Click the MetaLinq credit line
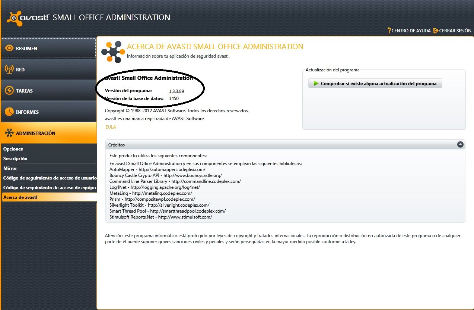474x310 pixels. click(x=151, y=193)
